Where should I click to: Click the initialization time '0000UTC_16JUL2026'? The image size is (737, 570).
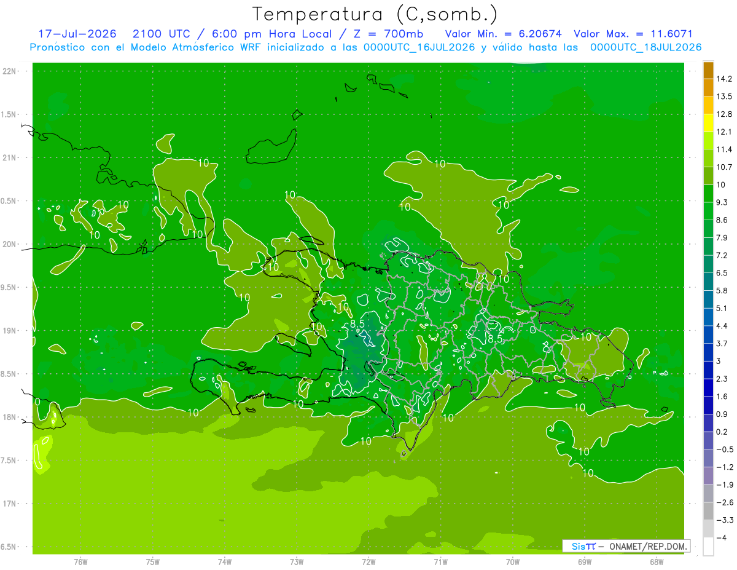pos(419,47)
